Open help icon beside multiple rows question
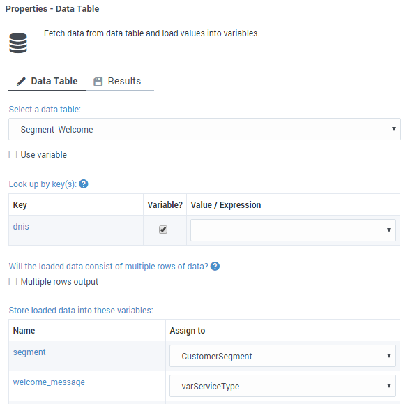 [x=215, y=266]
